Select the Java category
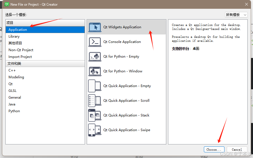This screenshot has width=253, height=158. click(45, 104)
